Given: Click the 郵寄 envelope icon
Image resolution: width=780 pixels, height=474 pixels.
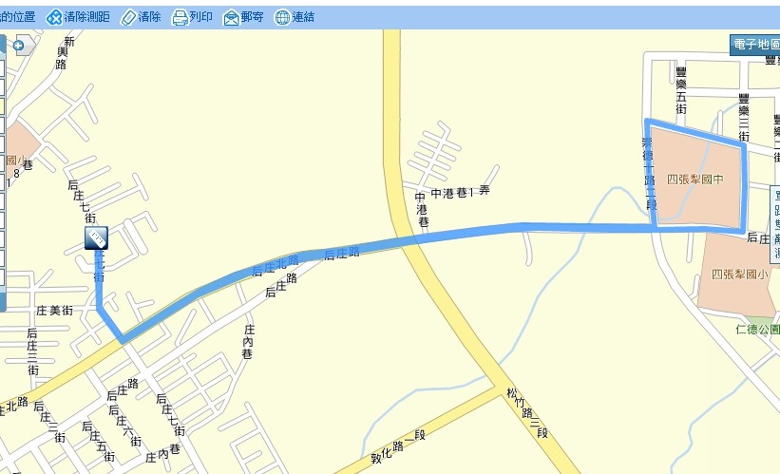Looking at the screenshot, I should pos(231,18).
